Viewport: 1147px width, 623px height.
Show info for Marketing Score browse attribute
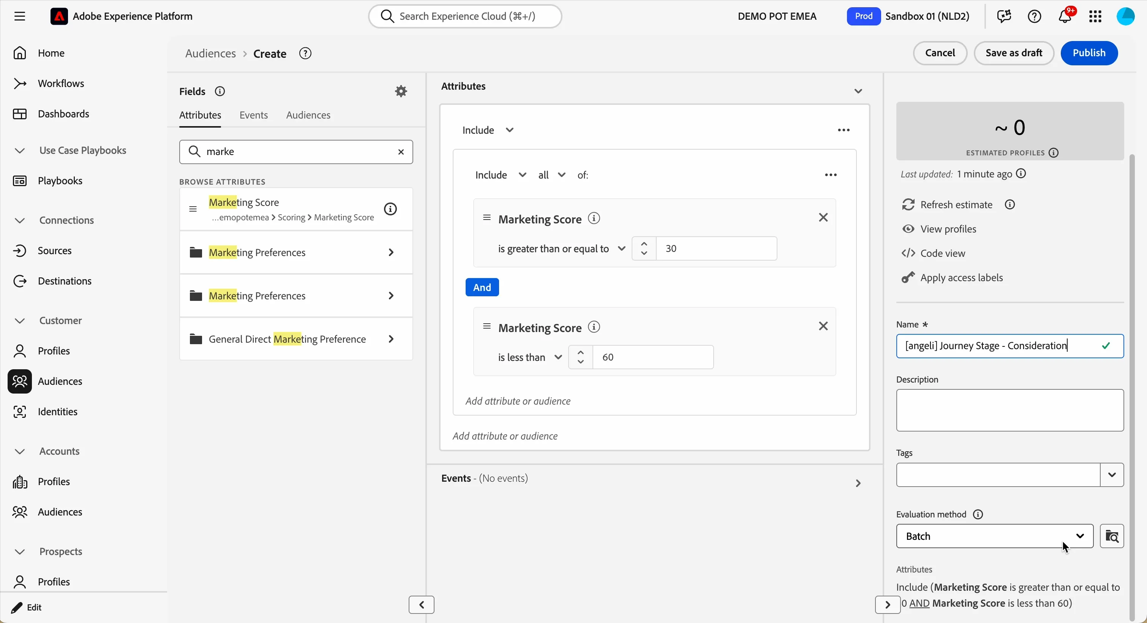[390, 209]
